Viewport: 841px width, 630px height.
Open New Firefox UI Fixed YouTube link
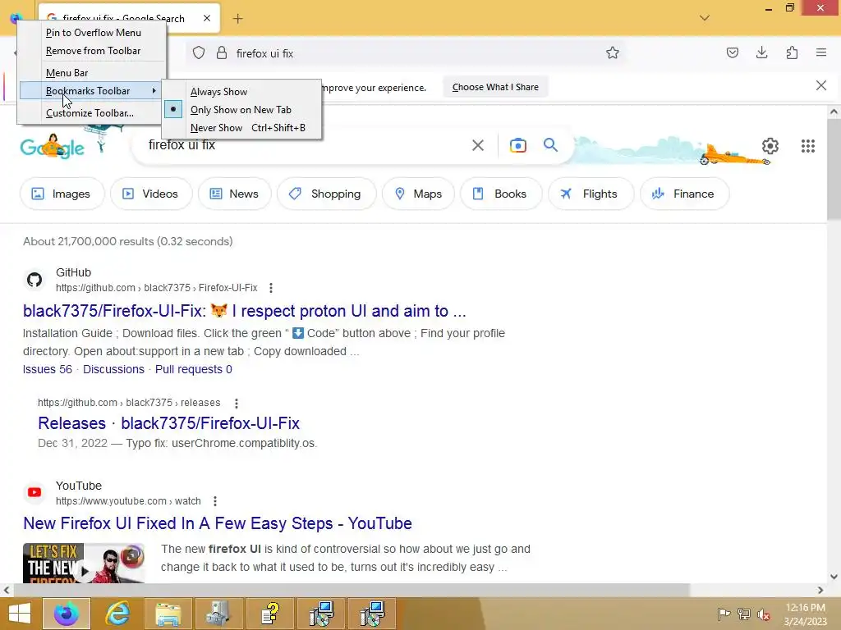click(x=217, y=523)
